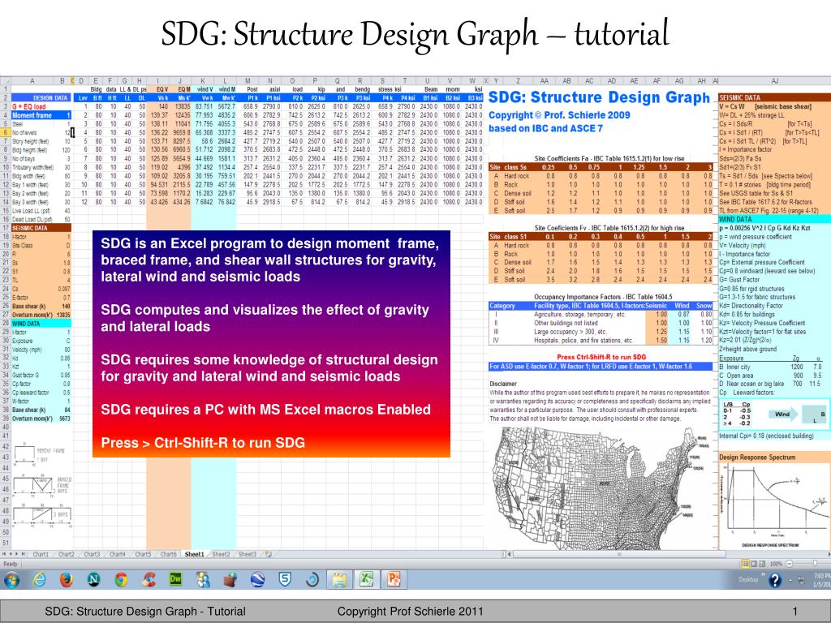Click the moment frame diagram thumbnail

[38, 454]
